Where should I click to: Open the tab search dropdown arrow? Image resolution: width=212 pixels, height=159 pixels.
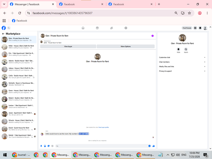coord(4,4)
